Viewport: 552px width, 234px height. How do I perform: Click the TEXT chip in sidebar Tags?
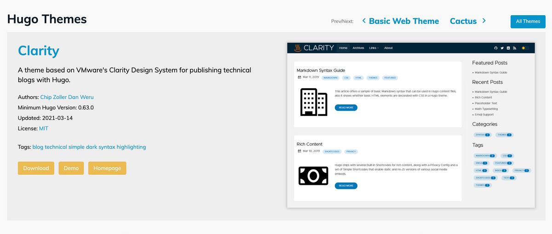(509, 177)
